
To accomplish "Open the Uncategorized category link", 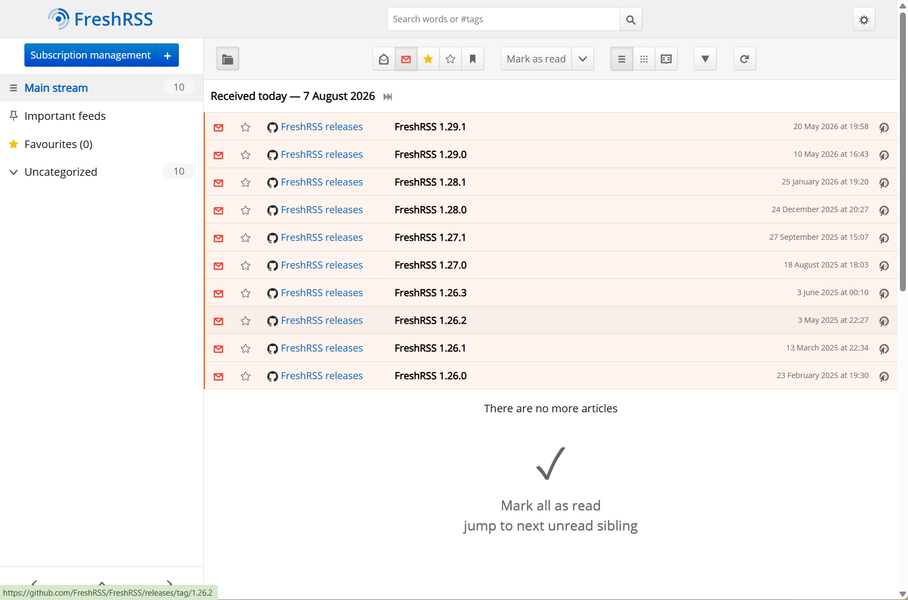I will (x=61, y=172).
